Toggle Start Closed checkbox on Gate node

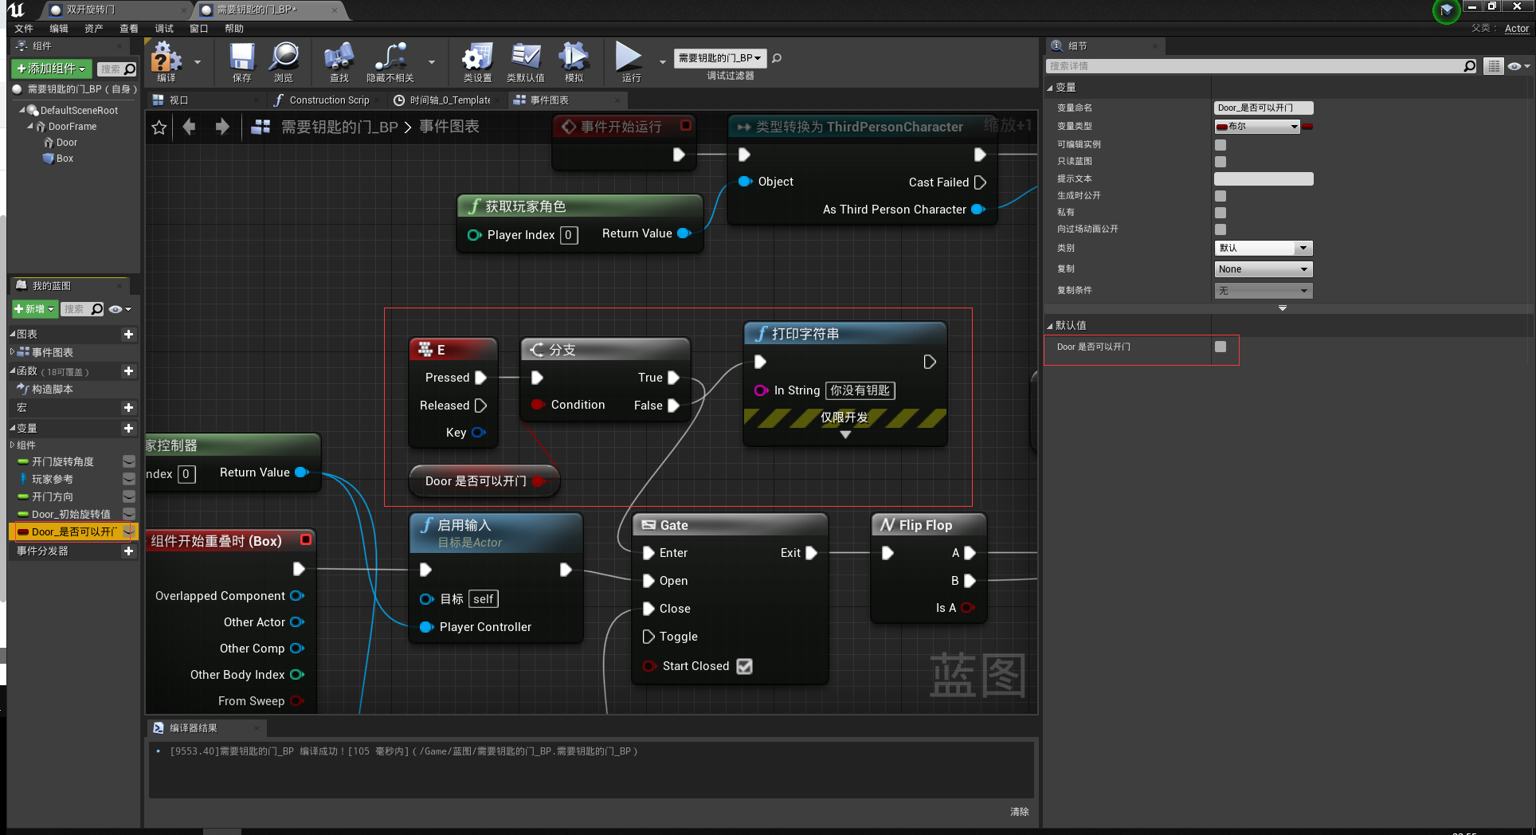click(744, 666)
